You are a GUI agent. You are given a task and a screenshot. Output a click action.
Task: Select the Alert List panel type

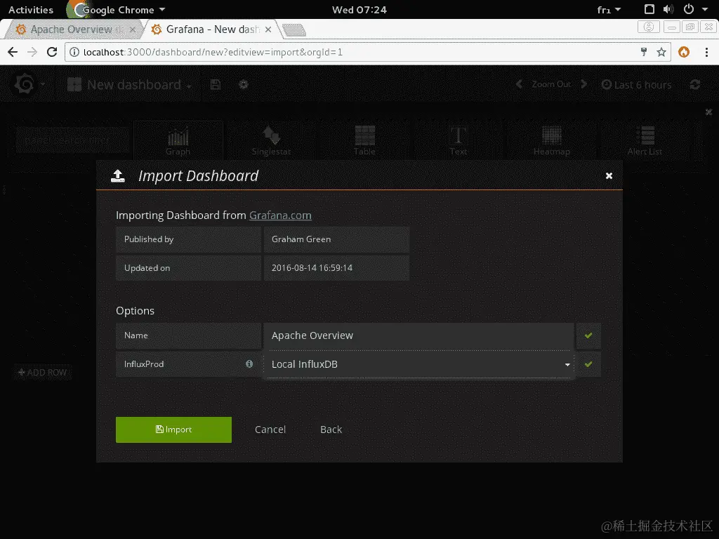645,140
